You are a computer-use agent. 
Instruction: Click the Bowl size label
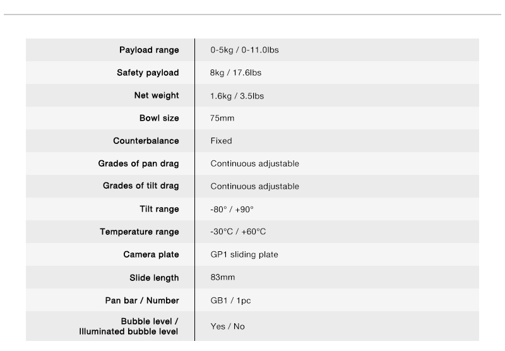pyautogui.click(x=159, y=118)
